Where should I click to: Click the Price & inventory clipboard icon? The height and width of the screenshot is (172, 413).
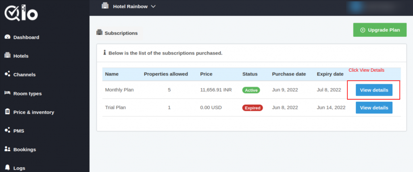coord(7,112)
